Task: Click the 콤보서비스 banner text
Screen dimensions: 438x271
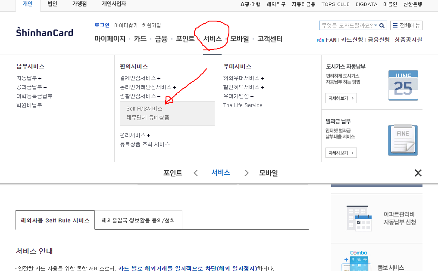Action: 391,268
